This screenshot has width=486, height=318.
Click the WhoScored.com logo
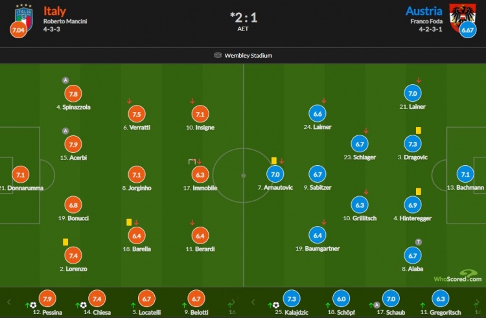click(457, 276)
